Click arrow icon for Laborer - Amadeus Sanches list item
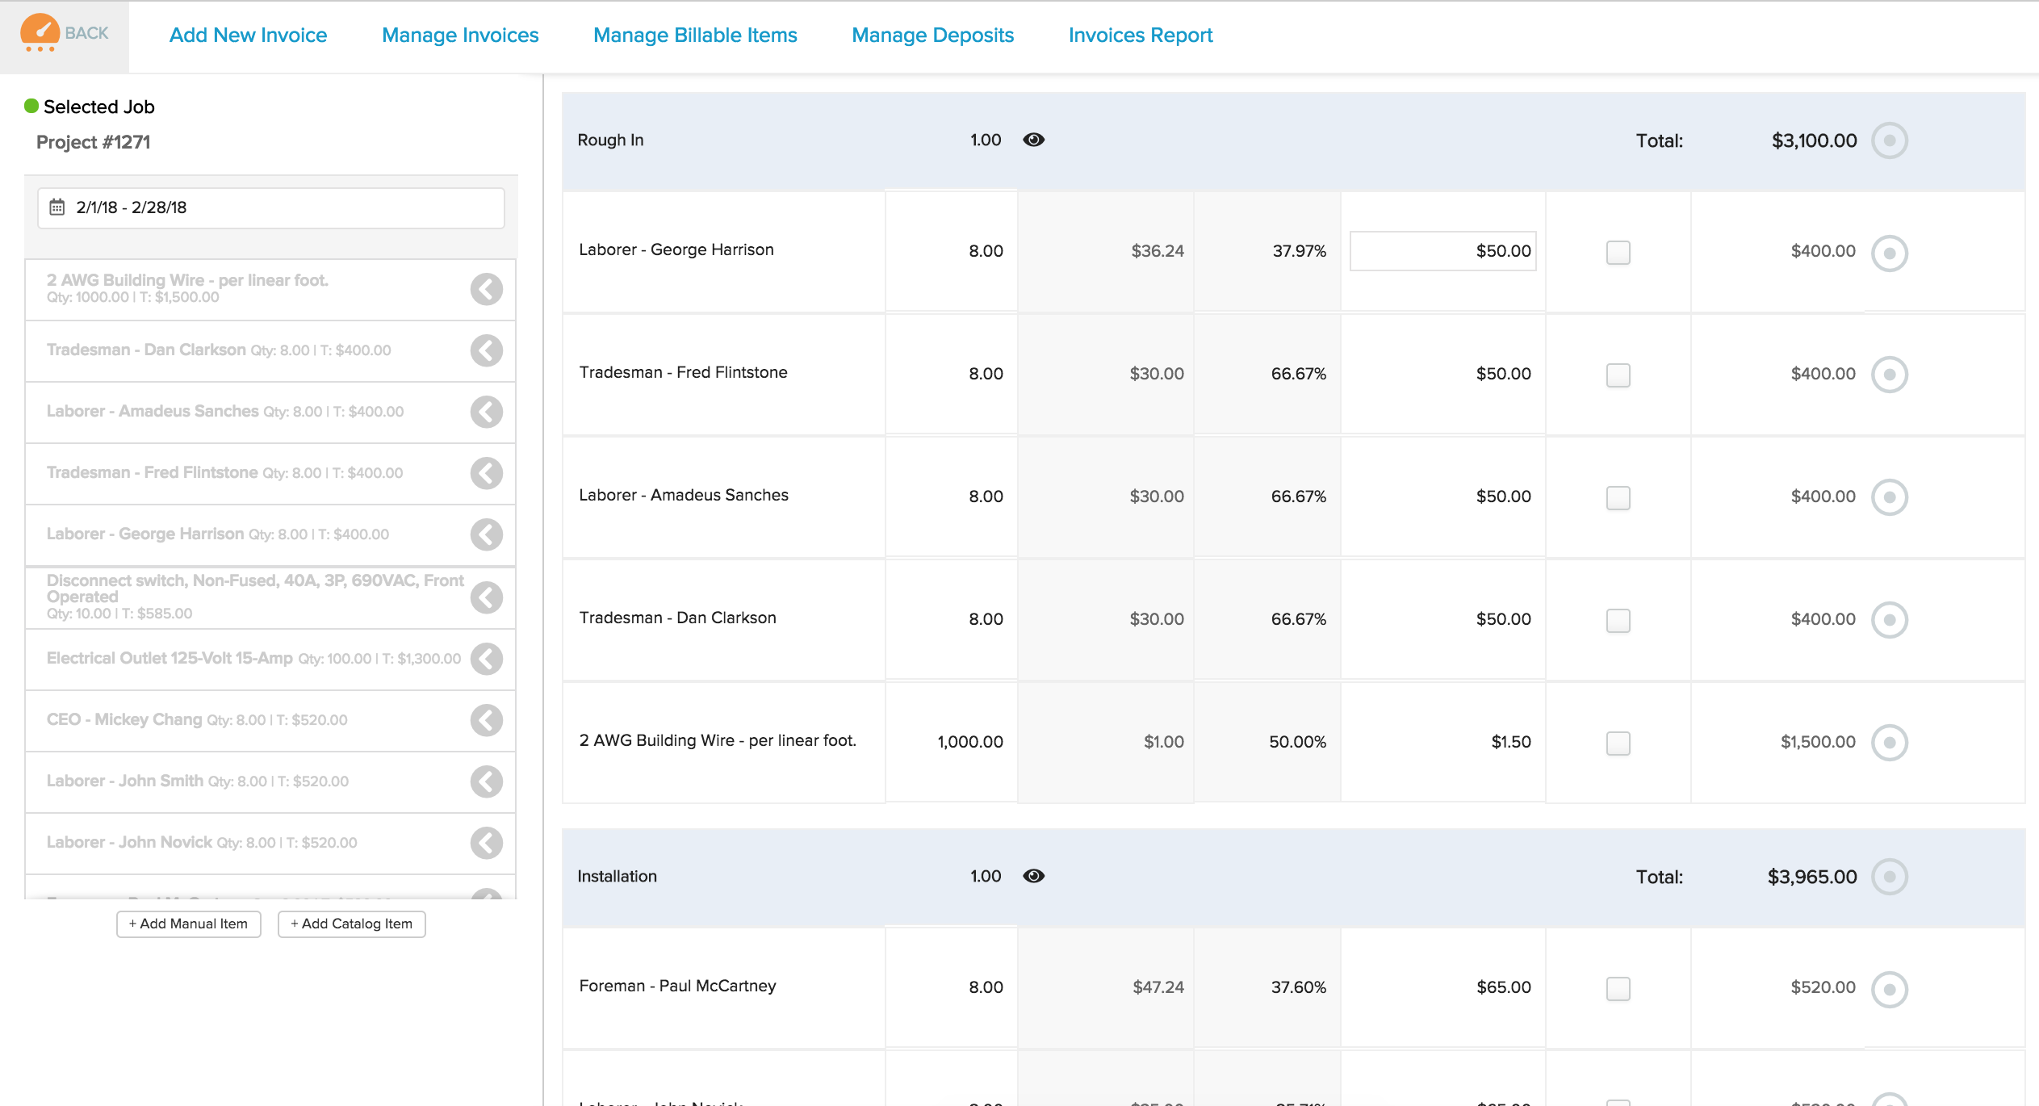Image resolution: width=2039 pixels, height=1106 pixels. pyautogui.click(x=487, y=412)
